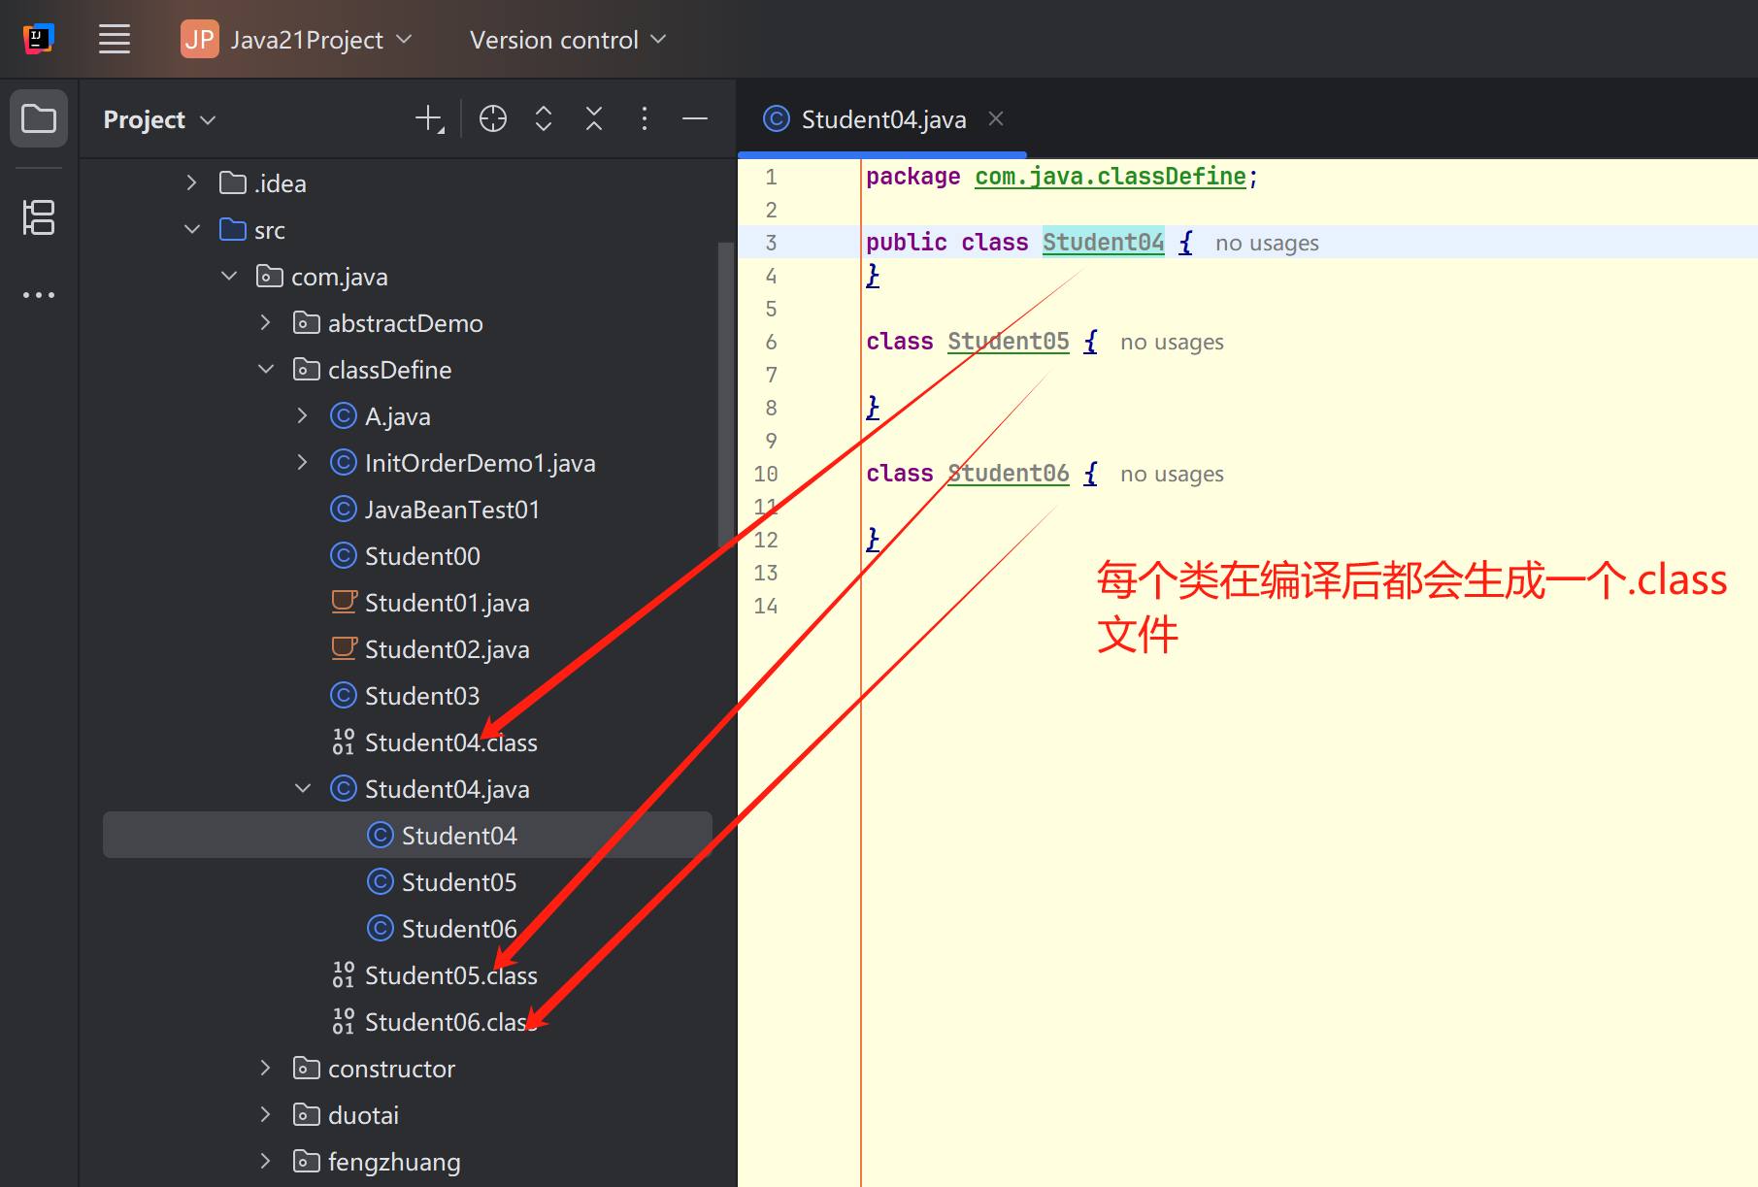
Task: Click the New File or Directory plus icon
Action: coord(429,119)
